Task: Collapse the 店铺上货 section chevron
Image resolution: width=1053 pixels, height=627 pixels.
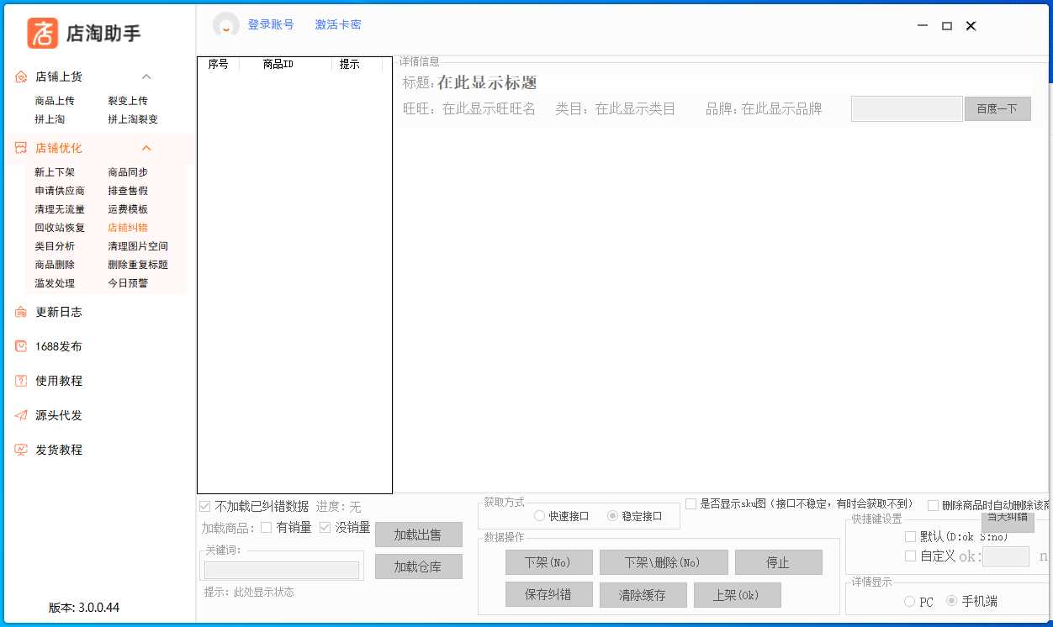Action: coord(146,76)
